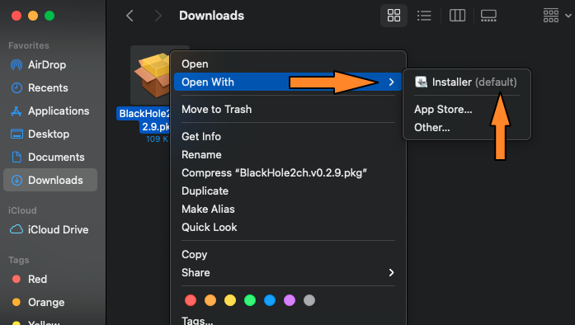Go forward in Finder history
575x325 pixels.
158,16
